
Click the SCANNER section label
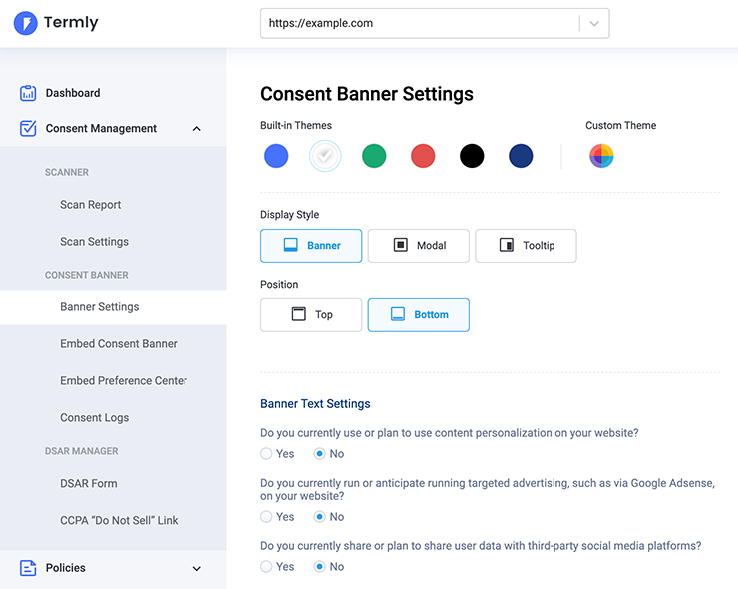click(67, 172)
